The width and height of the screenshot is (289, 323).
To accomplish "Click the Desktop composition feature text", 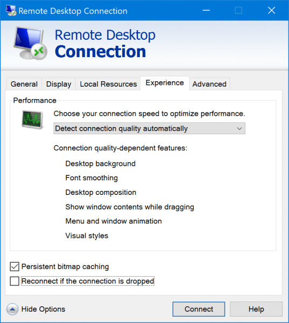I will tap(101, 192).
